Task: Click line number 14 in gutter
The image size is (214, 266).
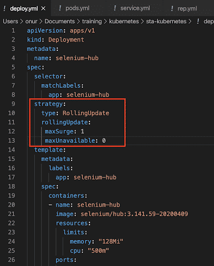Action: (x=11, y=150)
